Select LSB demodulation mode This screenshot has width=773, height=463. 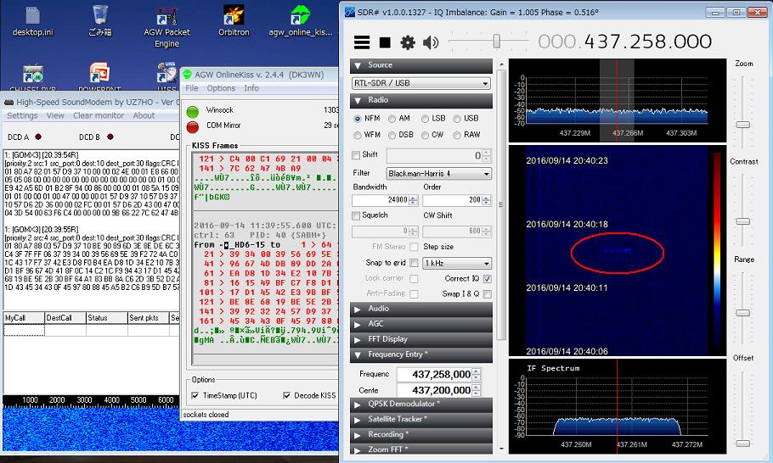click(x=425, y=119)
